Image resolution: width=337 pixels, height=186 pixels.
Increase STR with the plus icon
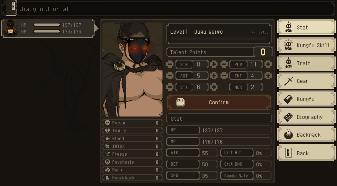pos(214,64)
